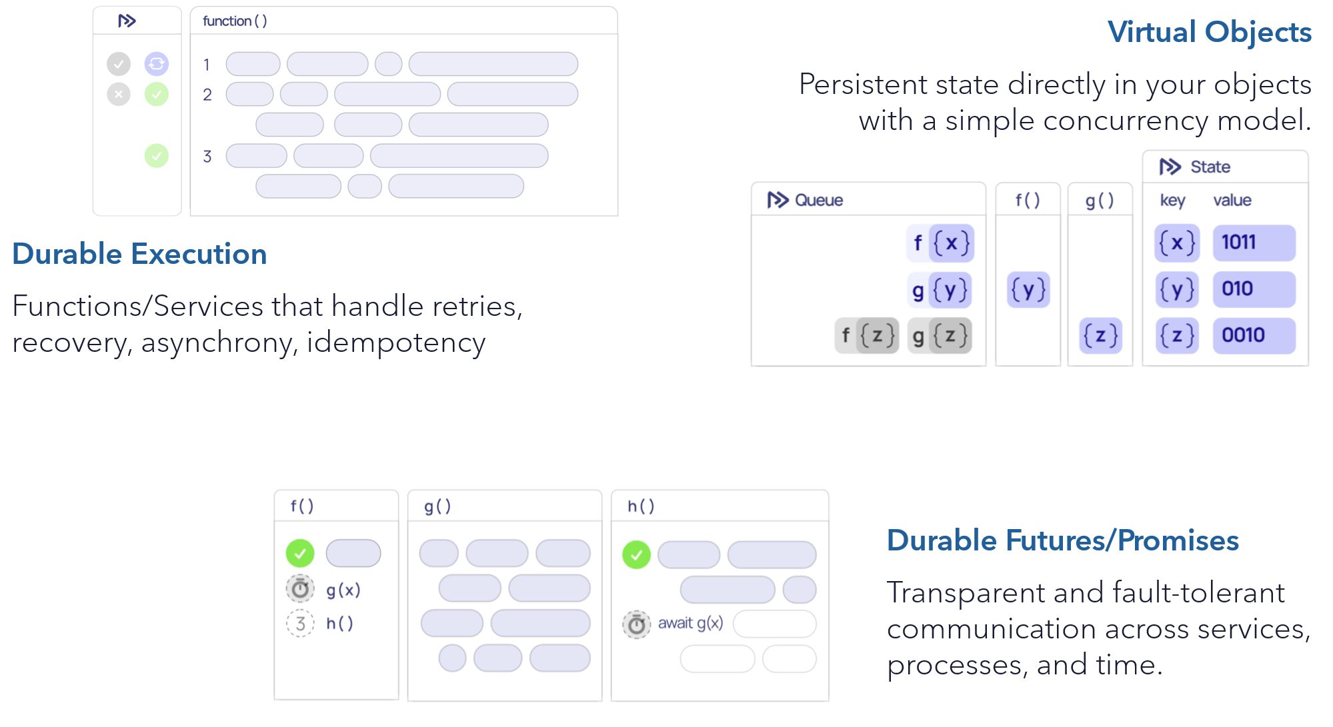Select the f {x} chip in Queue
The height and width of the screenshot is (727, 1333).
point(940,243)
